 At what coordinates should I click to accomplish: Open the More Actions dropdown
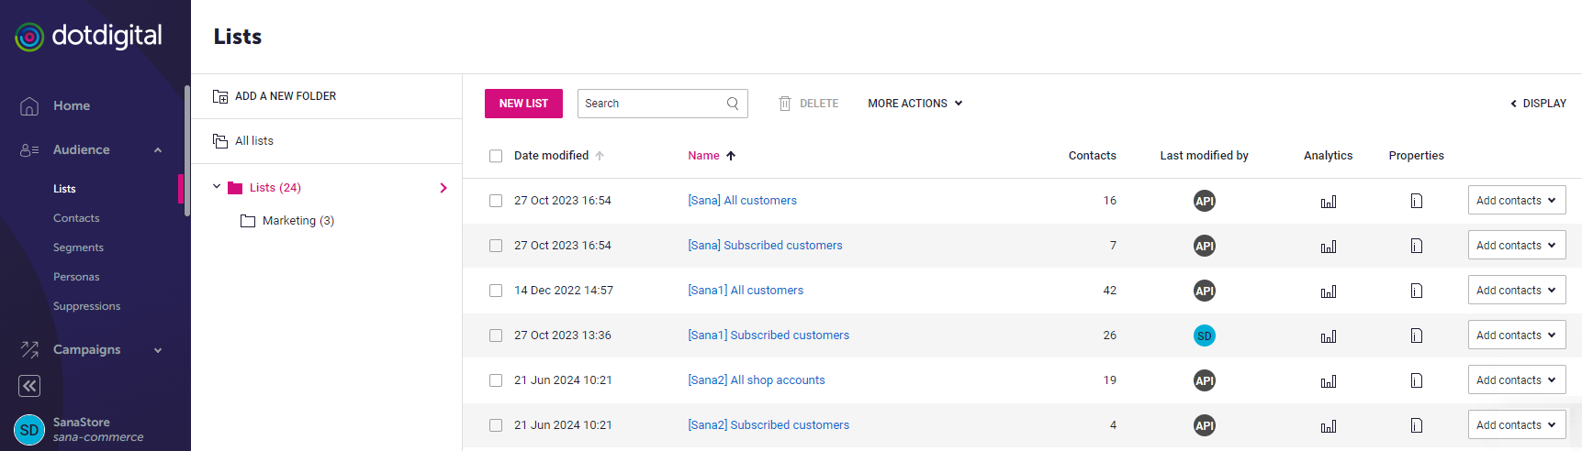tap(915, 104)
